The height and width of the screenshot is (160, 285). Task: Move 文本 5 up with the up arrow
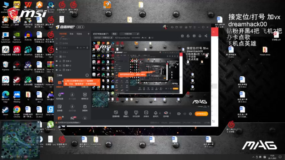coord(81,48)
